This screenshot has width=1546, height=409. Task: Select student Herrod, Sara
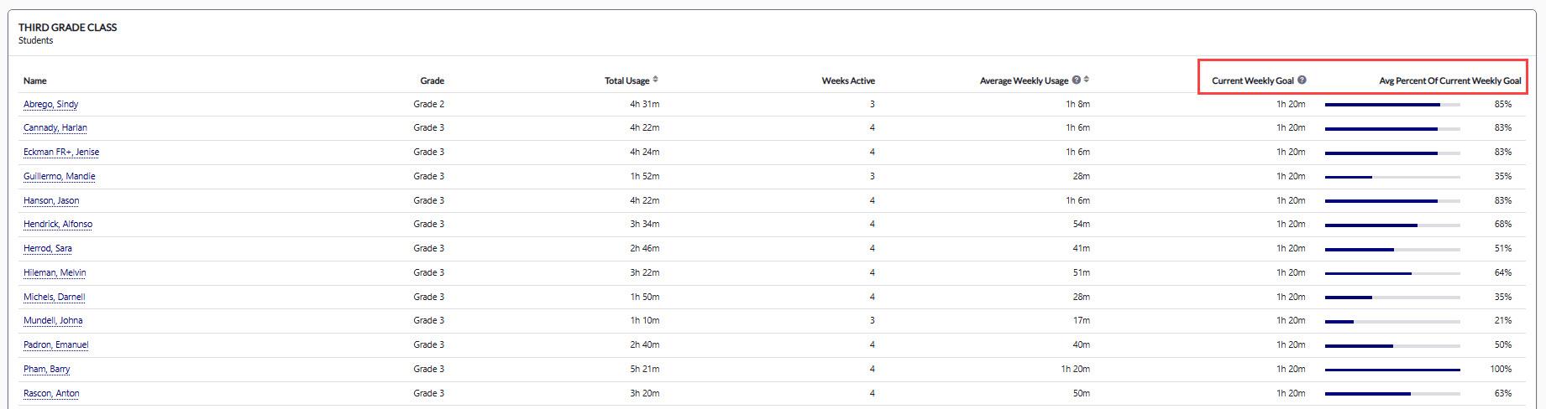click(47, 248)
